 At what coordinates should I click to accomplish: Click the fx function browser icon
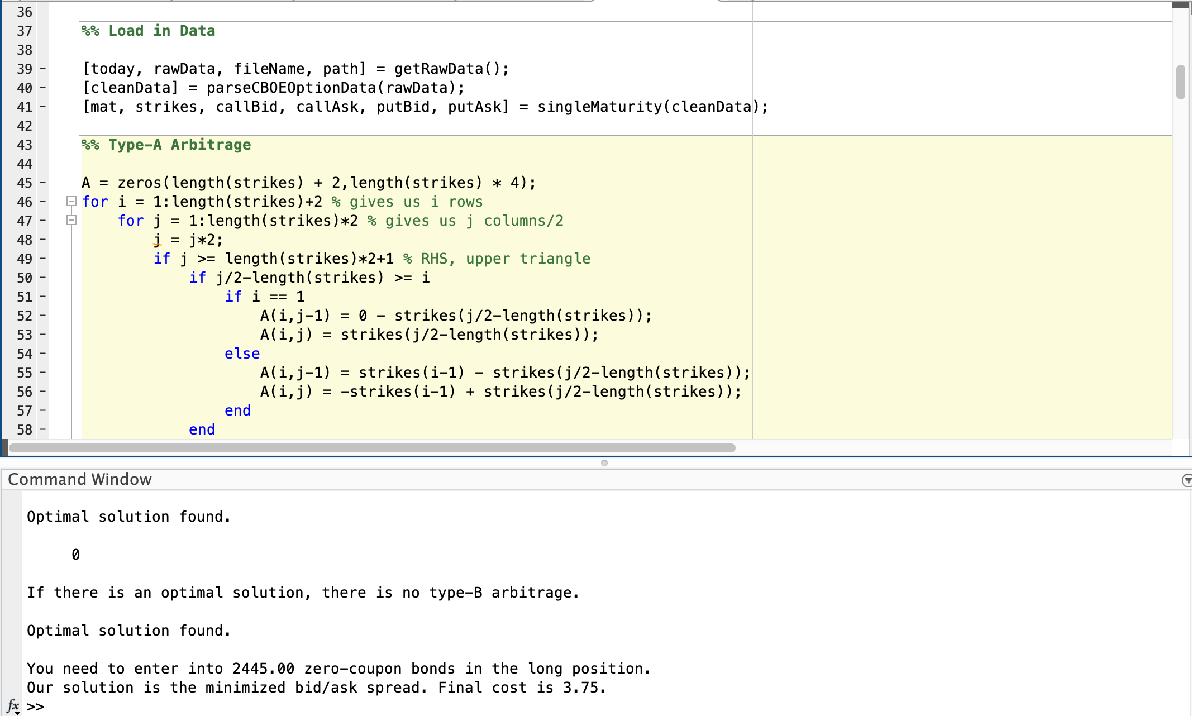tap(13, 706)
